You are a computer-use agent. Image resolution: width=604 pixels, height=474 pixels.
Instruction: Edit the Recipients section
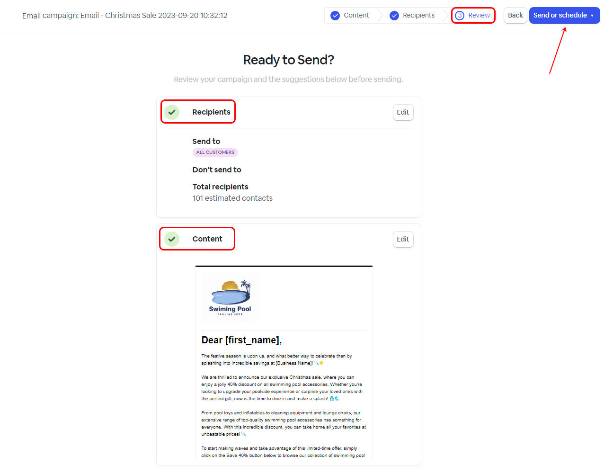(x=403, y=112)
